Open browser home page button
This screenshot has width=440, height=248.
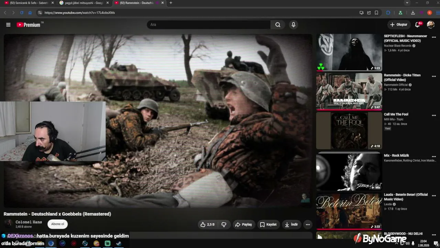[30, 13]
